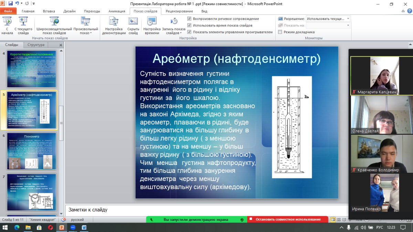Toggle 'Воспроизвести речевое сопровождение' checkbox
This screenshot has height=232, width=413.
tap(189, 19)
